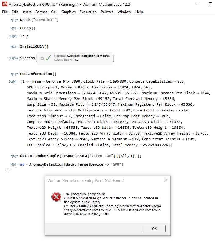215x246 pixels.
Task: Click the notebook title bar text
Action: pos(69,4)
